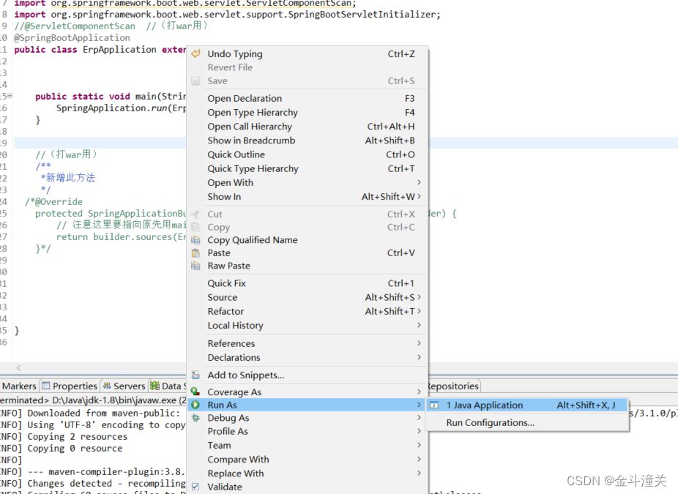Click the Coverage As icon
This screenshot has width=678, height=494.
tap(196, 392)
